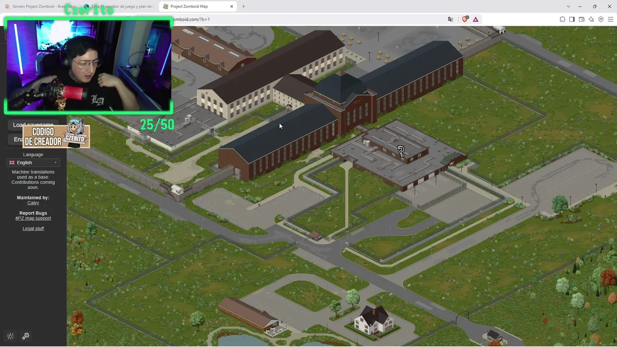Open the Calvy maintainer link
The width and height of the screenshot is (617, 347).
(x=33, y=203)
